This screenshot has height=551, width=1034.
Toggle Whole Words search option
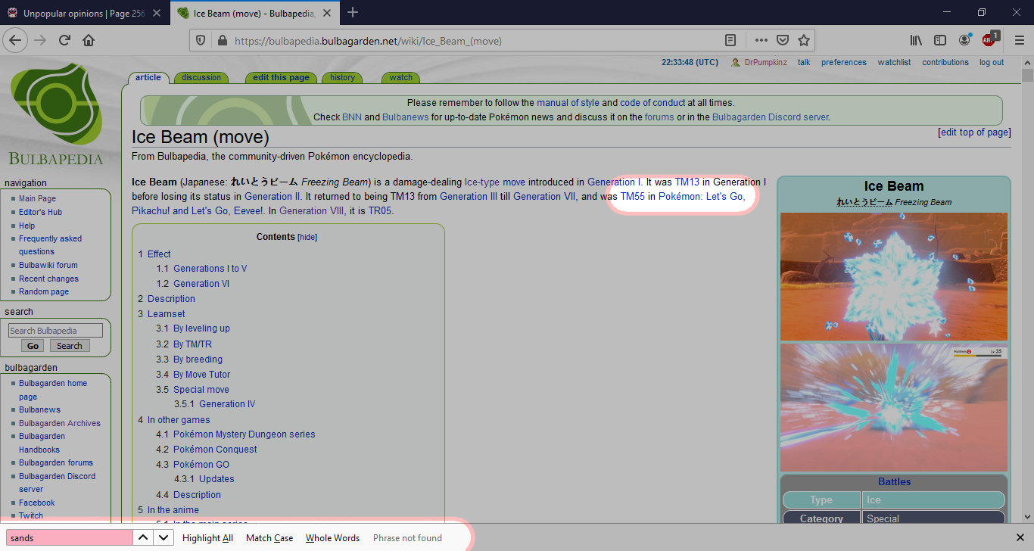tap(332, 538)
